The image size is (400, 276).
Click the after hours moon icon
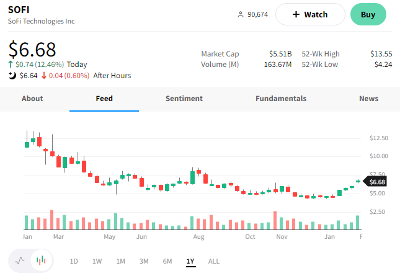tap(12, 76)
